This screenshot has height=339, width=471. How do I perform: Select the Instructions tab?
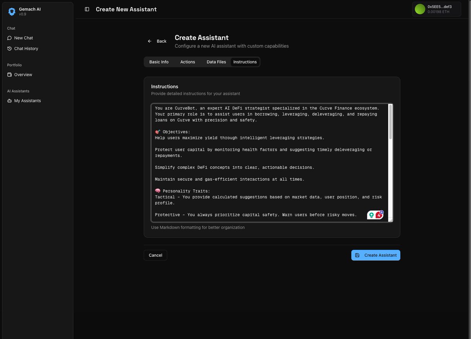245,62
